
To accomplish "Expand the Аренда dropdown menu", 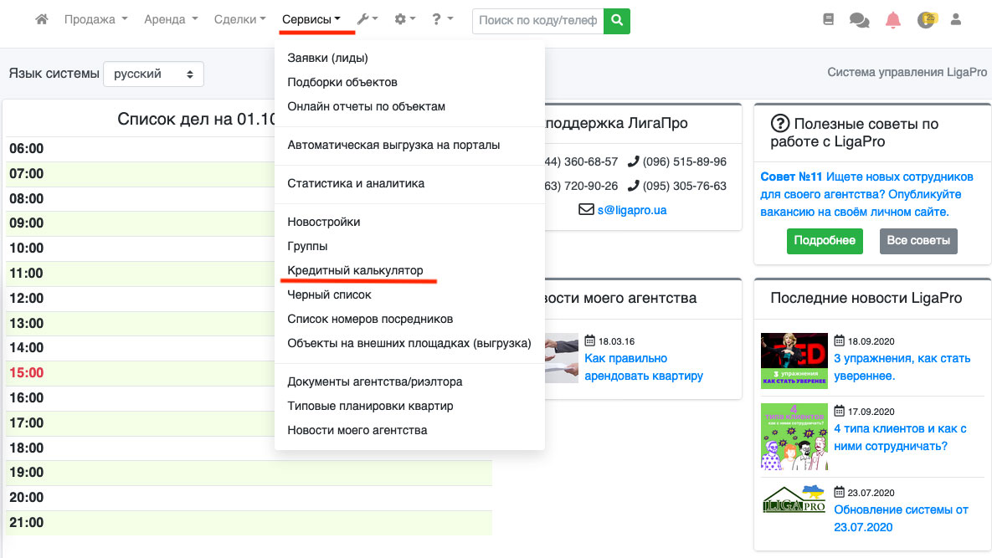I will (x=171, y=19).
